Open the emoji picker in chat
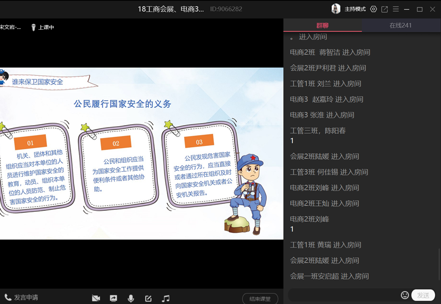Viewport: 441px width, 304px height. click(x=405, y=295)
